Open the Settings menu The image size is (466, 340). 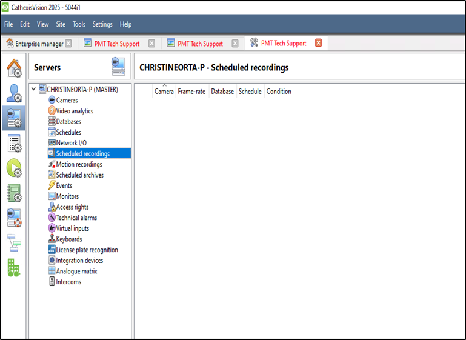102,24
